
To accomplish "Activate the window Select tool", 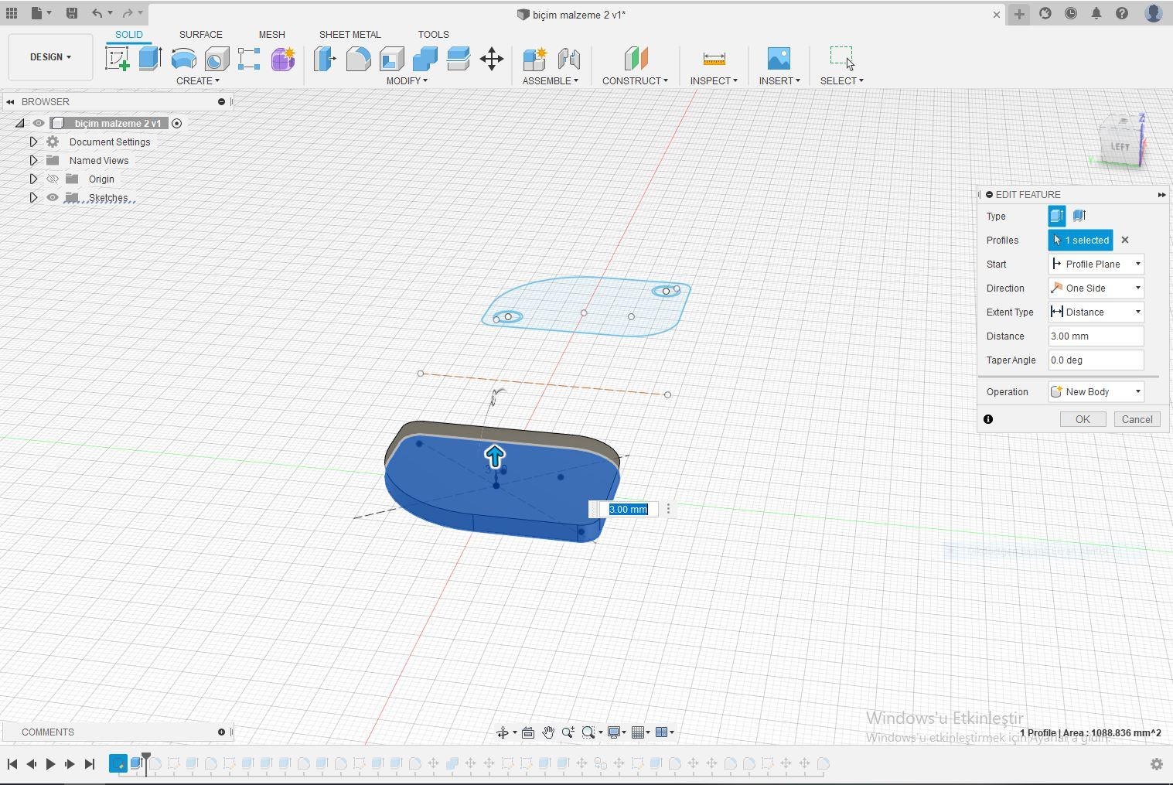I will click(842, 59).
